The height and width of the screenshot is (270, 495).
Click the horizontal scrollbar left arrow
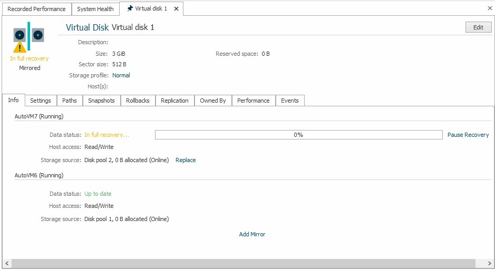tap(7, 263)
